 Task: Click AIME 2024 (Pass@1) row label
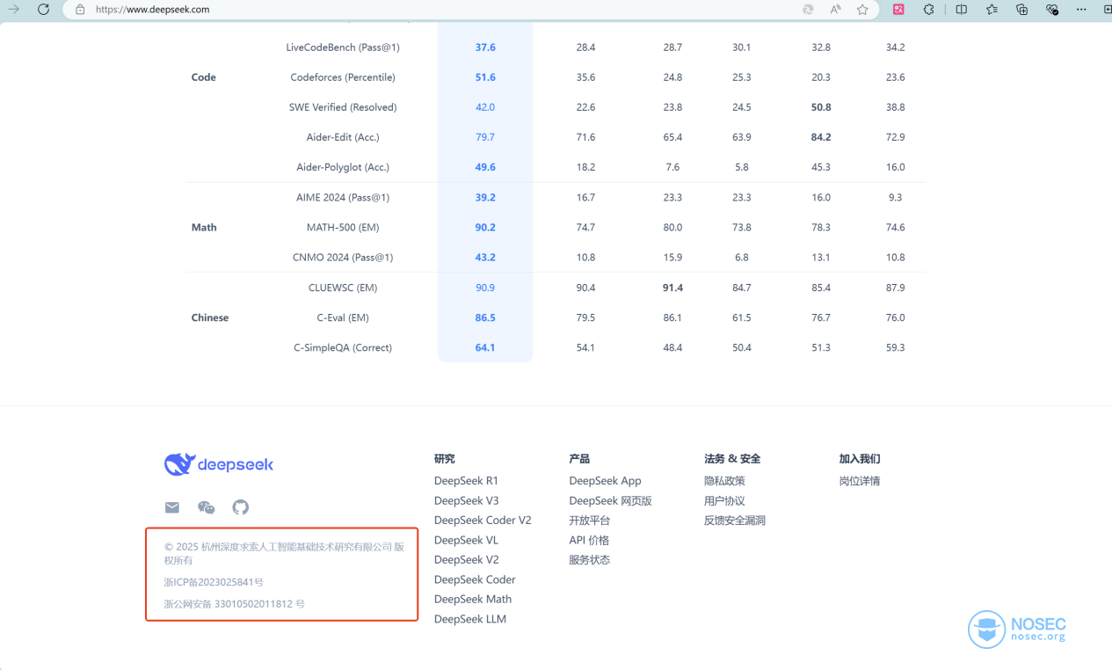coord(343,198)
